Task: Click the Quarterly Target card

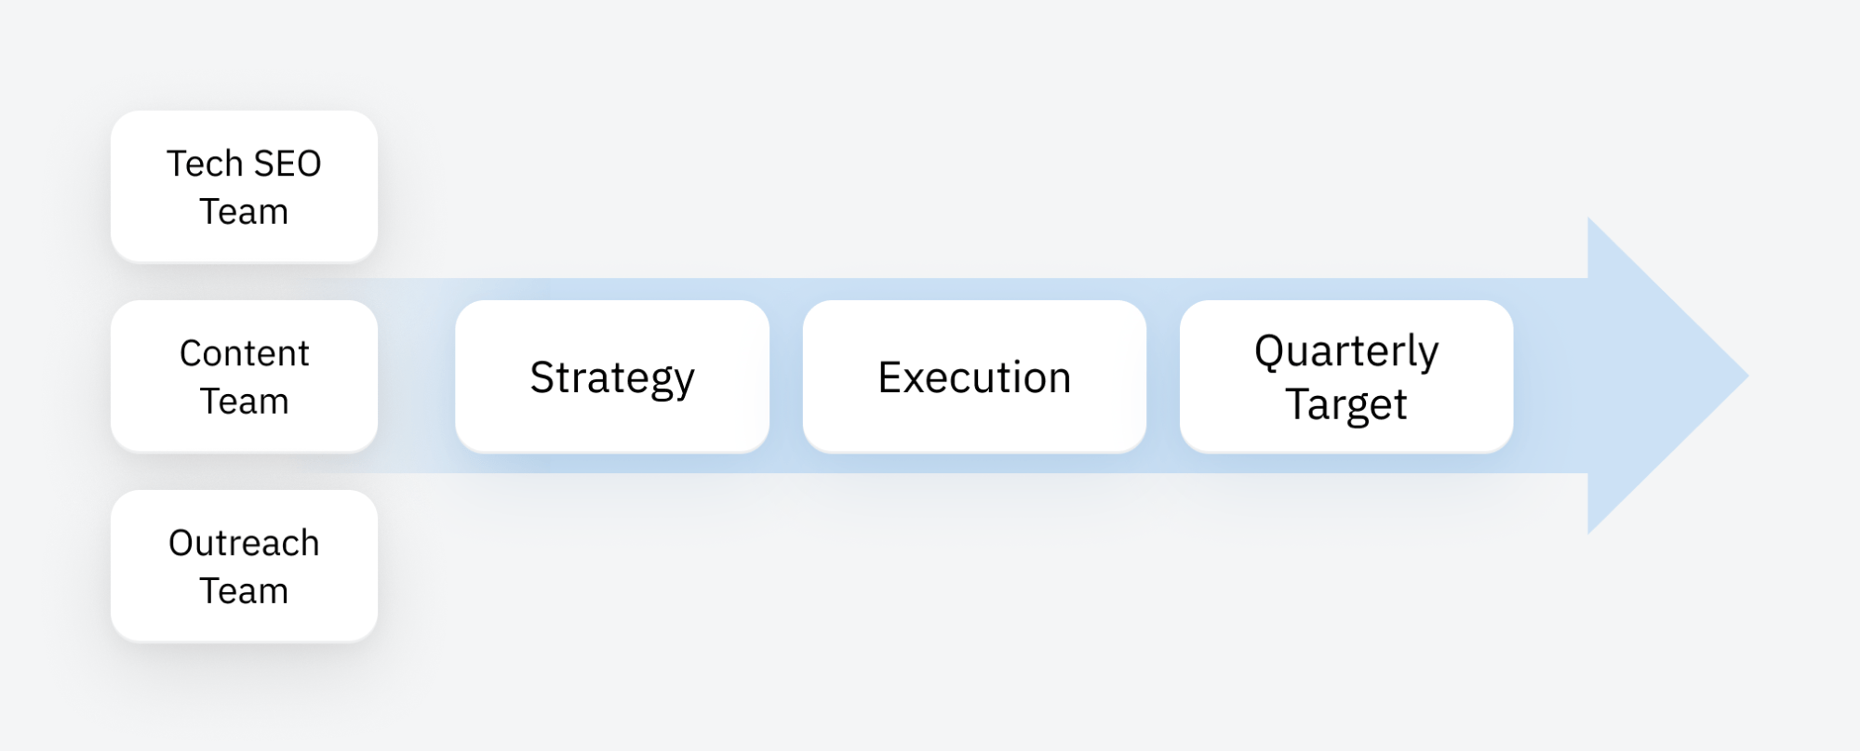Action: [1346, 376]
